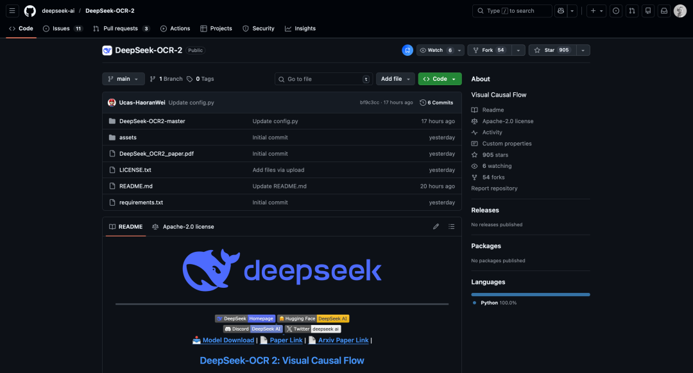Click the blue bookmark icon button beside Watch
This screenshot has width=693, height=373.
(x=407, y=51)
